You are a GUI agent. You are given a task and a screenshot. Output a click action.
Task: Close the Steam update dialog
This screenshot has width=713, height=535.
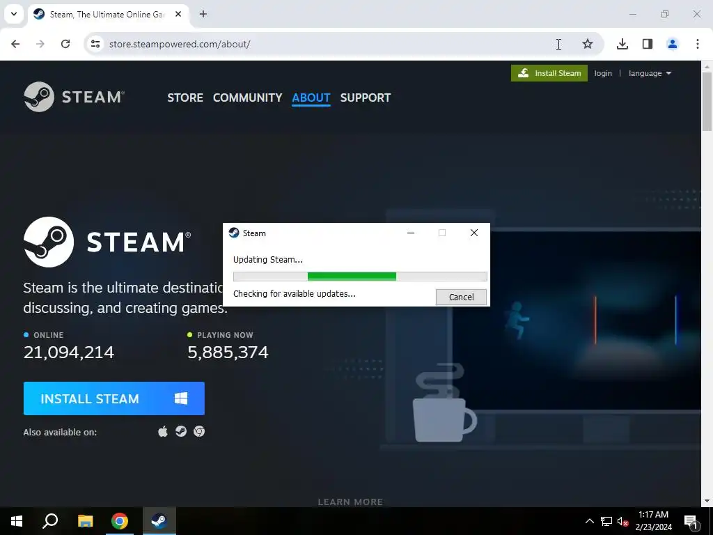(x=473, y=233)
